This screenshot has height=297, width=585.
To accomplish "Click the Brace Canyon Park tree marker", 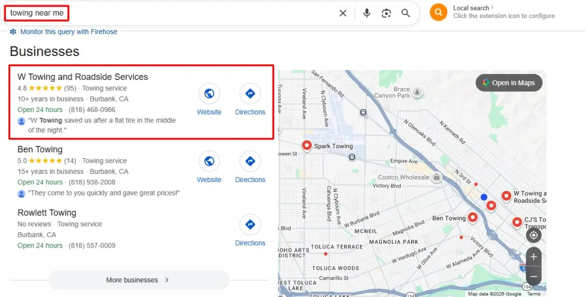I will coord(418,92).
